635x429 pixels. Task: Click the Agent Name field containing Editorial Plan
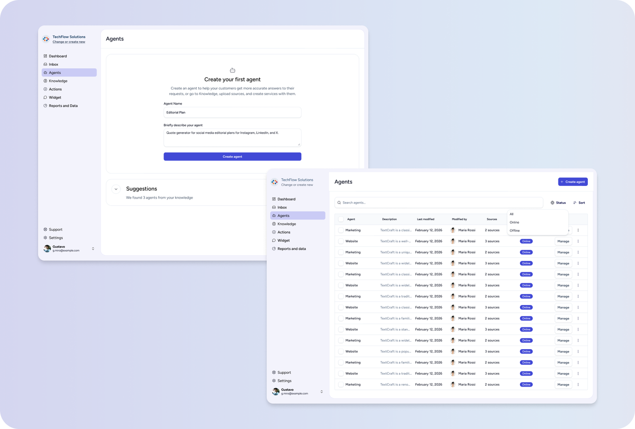232,113
